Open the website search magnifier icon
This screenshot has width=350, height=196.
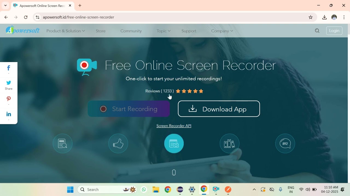pos(317,31)
